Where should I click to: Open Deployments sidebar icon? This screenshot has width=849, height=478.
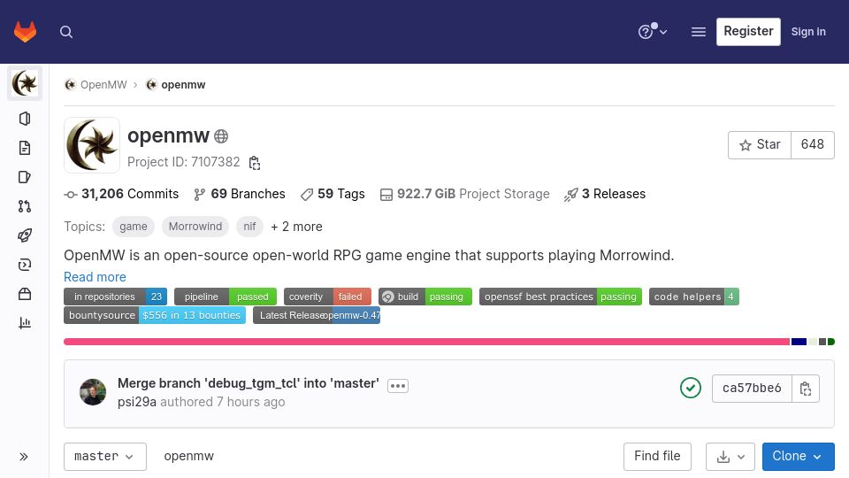pos(25,265)
